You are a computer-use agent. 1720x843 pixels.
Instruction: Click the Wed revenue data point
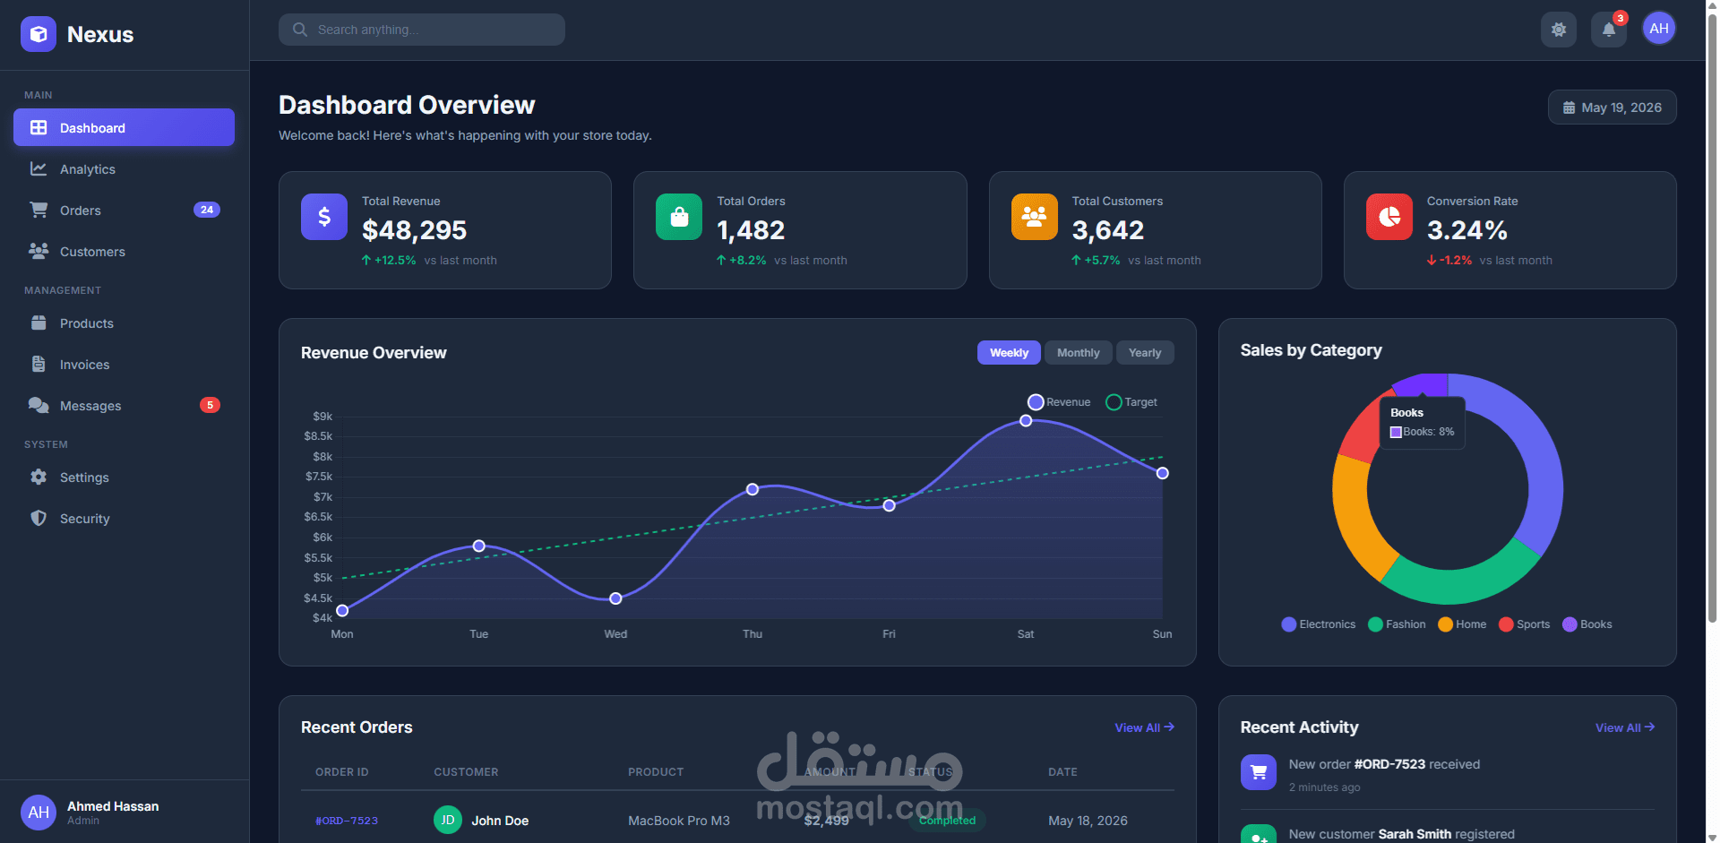pyautogui.click(x=615, y=598)
